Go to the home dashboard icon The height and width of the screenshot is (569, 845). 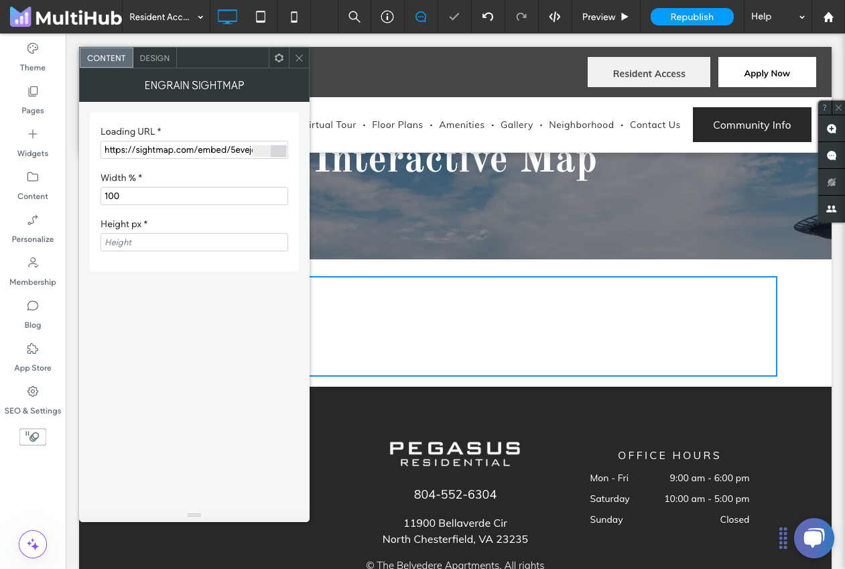pos(828,17)
